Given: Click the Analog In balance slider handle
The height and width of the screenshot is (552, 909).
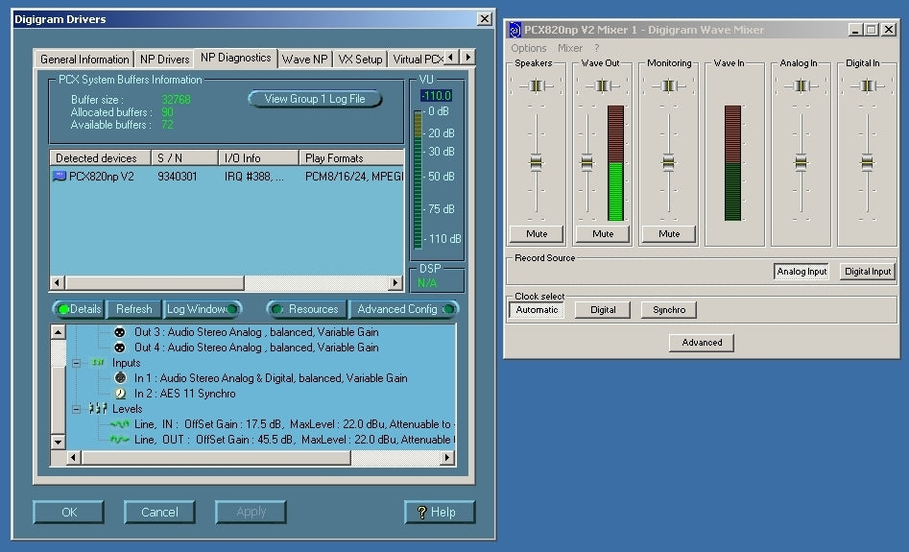Looking at the screenshot, I should tap(801, 85).
